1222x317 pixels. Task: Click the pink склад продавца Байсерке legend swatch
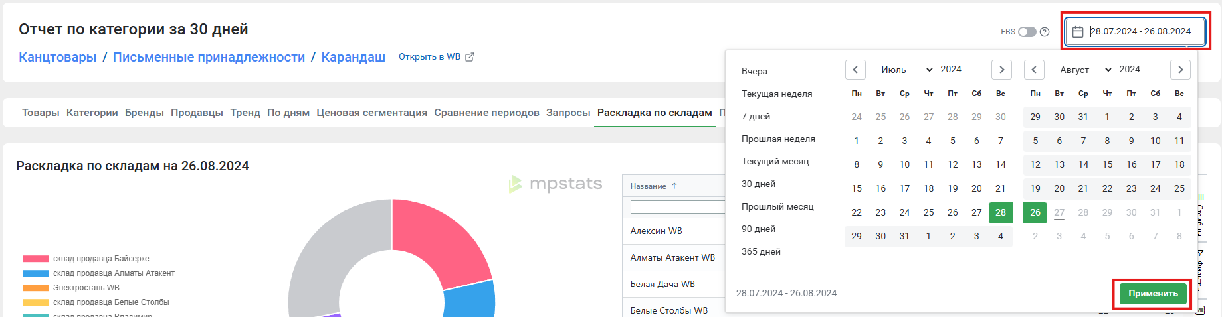36,259
